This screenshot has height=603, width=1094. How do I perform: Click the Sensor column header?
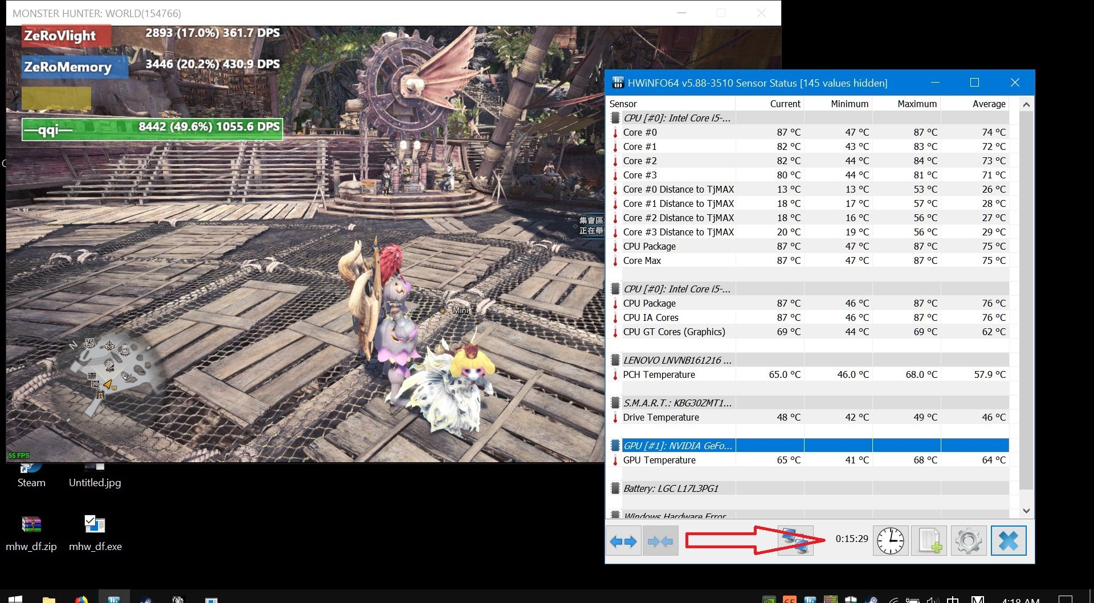671,104
